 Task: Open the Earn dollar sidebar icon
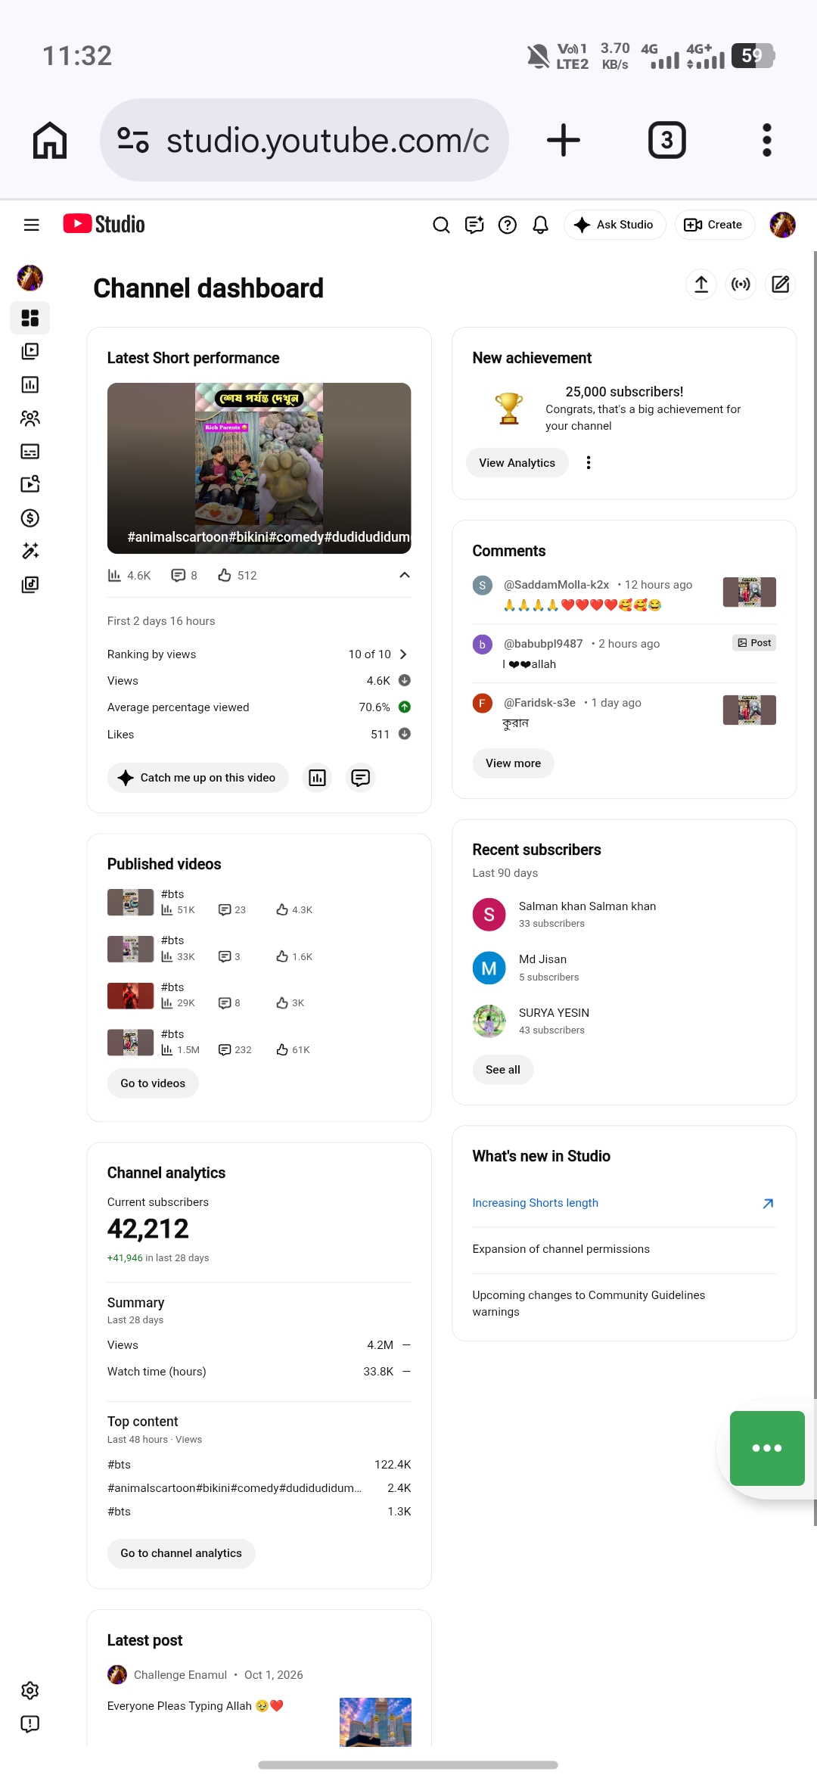[30, 517]
